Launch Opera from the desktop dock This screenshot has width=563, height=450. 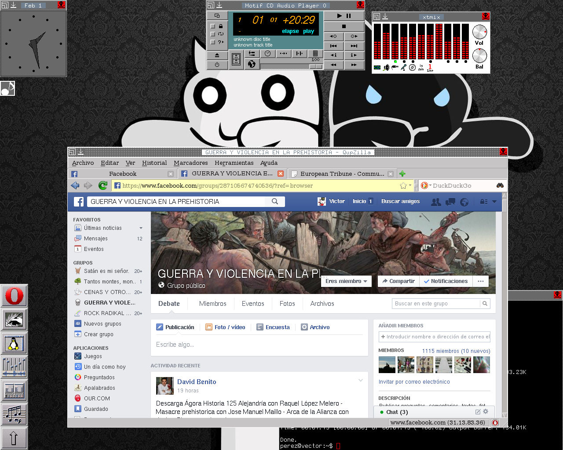(14, 296)
